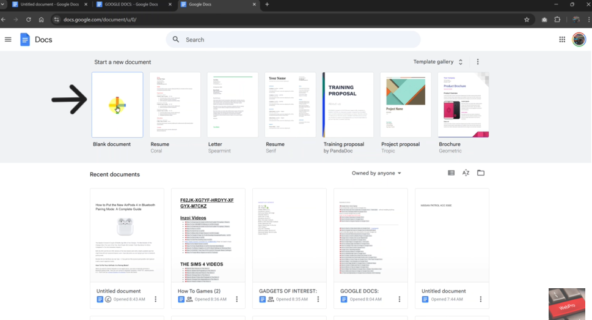Viewport: 592px width, 320px height.
Task: Open more options beside Template gallery
Action: 478,62
